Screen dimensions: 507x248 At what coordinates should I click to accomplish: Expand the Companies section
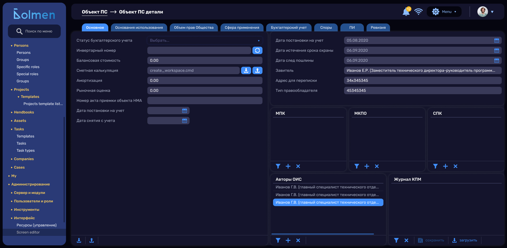[12, 159]
